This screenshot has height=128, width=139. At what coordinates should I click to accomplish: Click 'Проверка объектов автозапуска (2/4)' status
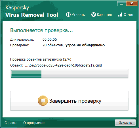[x=41, y=59]
